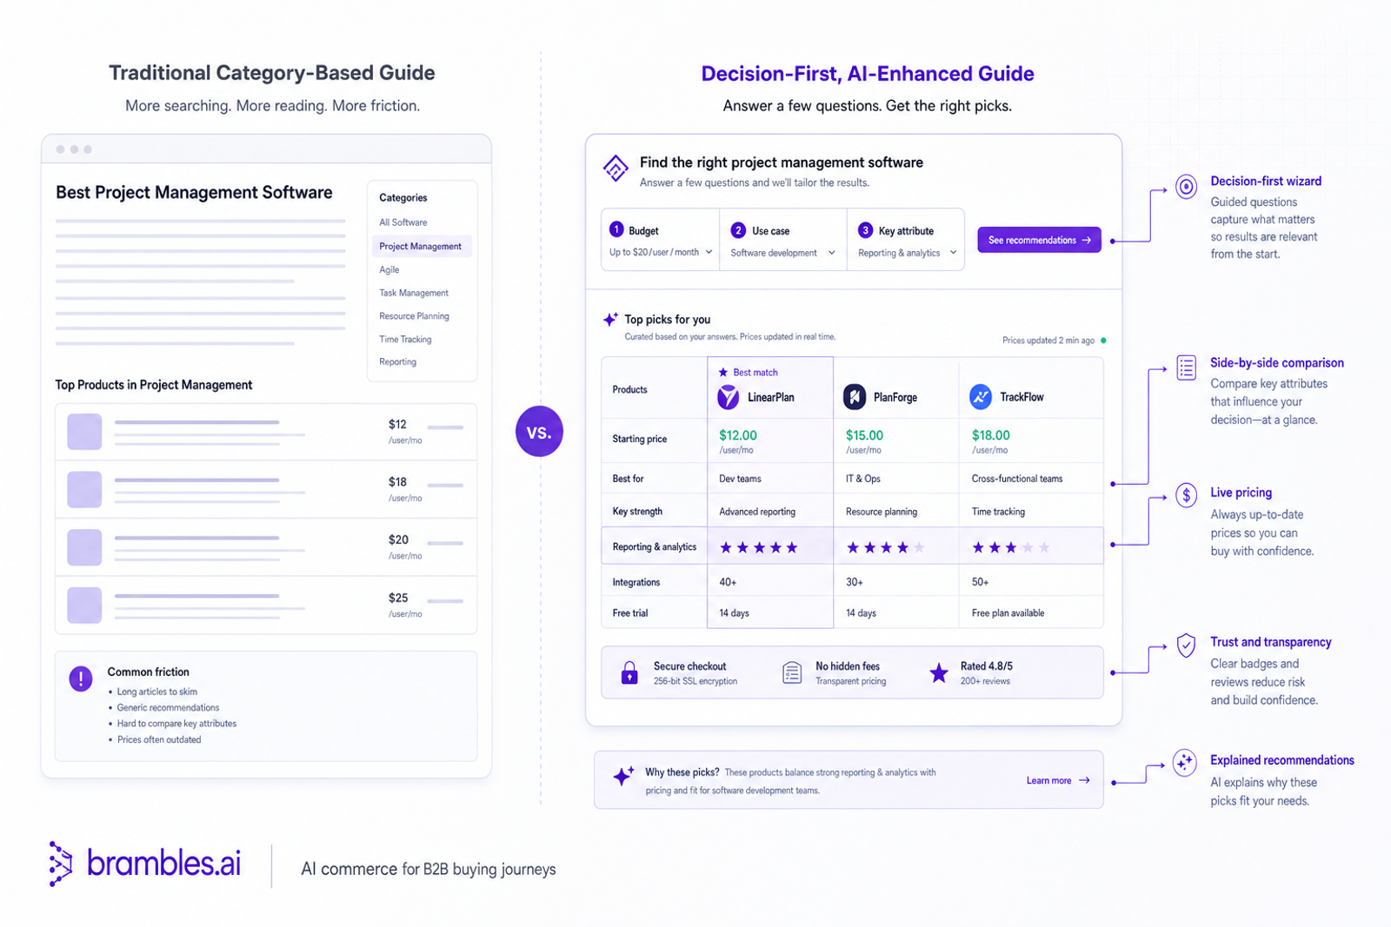The height and width of the screenshot is (927, 1391).
Task: Click the Reporting & analytics row label
Action: [655, 547]
